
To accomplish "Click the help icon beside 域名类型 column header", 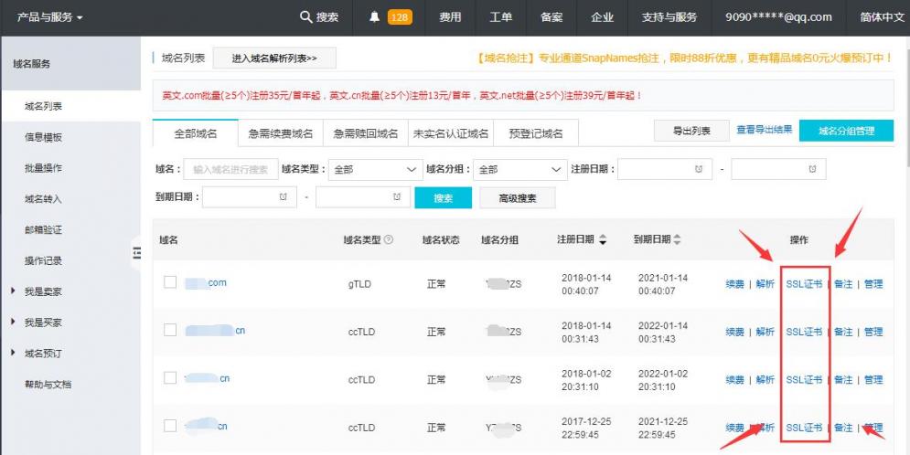I will coord(389,239).
